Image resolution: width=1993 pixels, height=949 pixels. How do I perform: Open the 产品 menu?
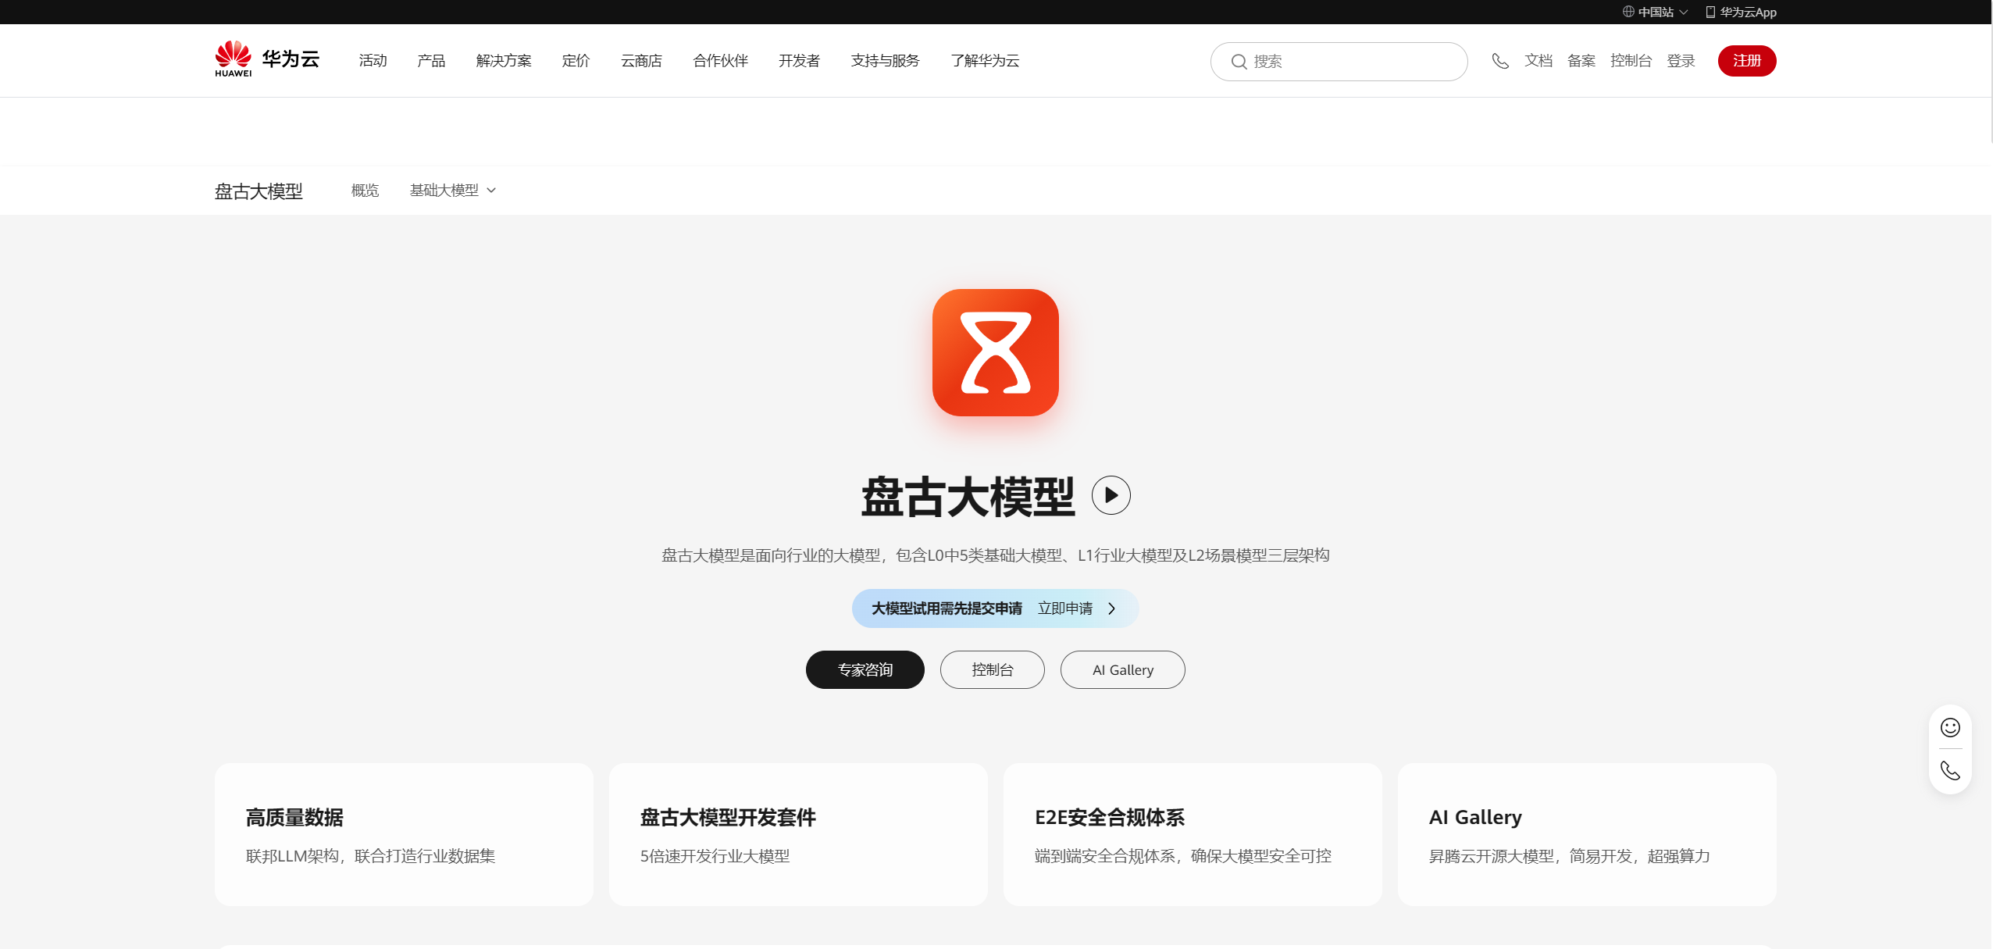pyautogui.click(x=431, y=60)
